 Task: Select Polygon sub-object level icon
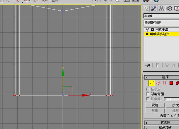pos(171,83)
